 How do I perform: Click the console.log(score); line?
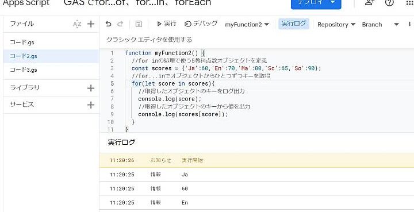point(170,99)
